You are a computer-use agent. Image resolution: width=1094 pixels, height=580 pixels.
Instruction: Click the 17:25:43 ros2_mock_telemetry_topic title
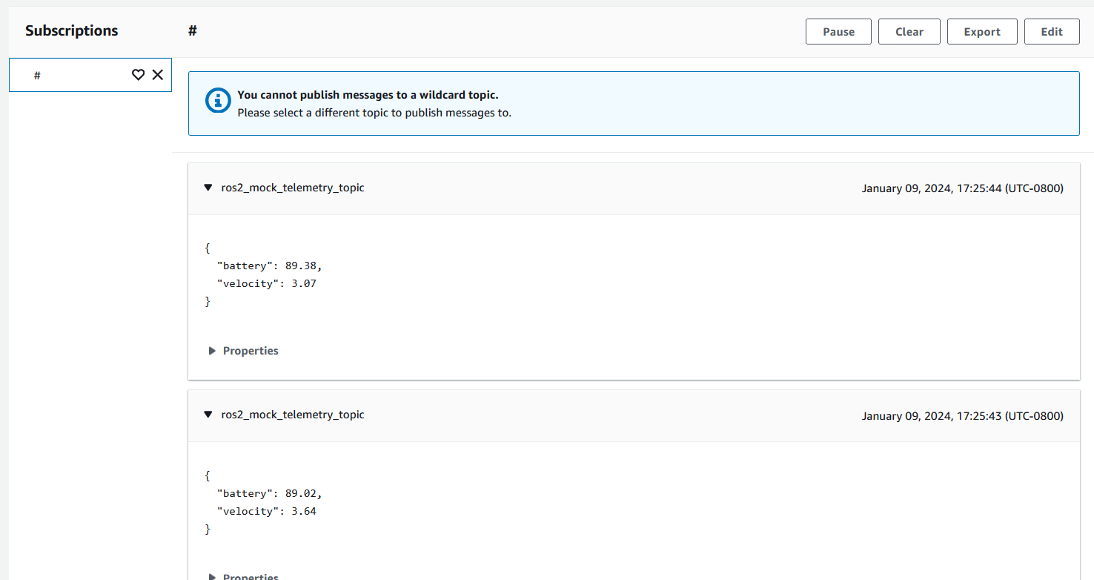tap(293, 415)
